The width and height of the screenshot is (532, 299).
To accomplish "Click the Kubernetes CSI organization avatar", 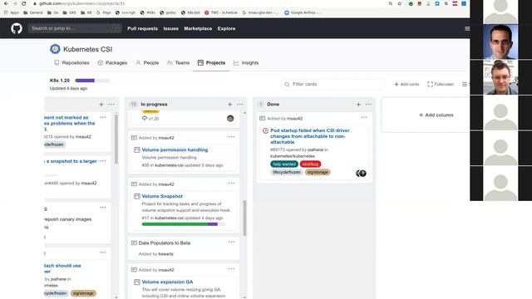I will tap(55, 49).
